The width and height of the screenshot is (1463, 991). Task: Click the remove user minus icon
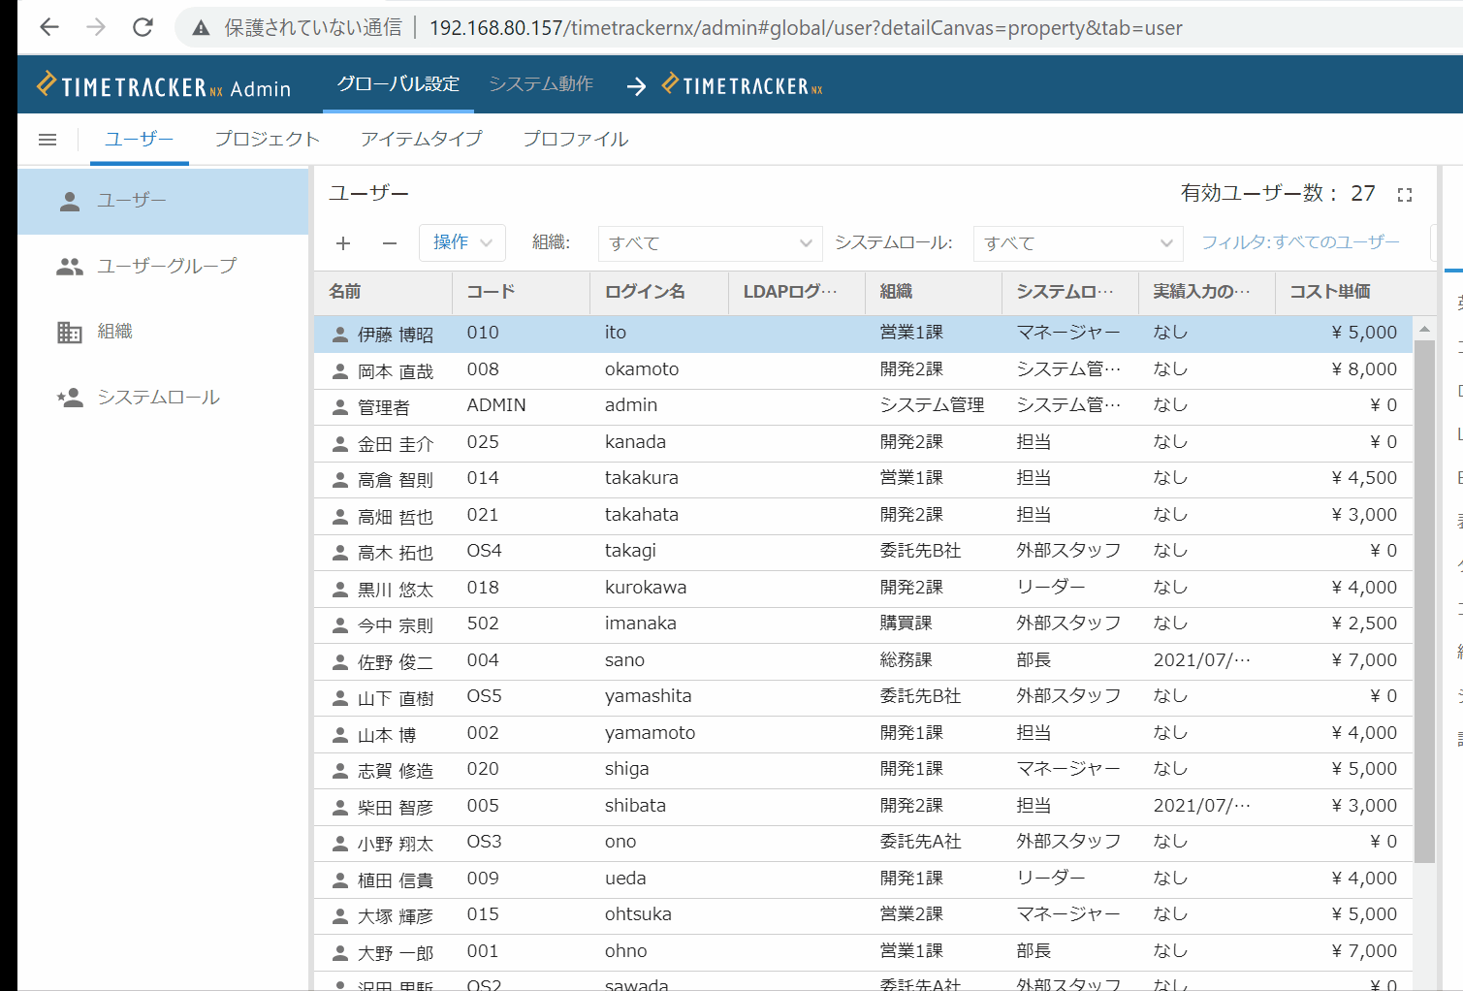(x=390, y=243)
